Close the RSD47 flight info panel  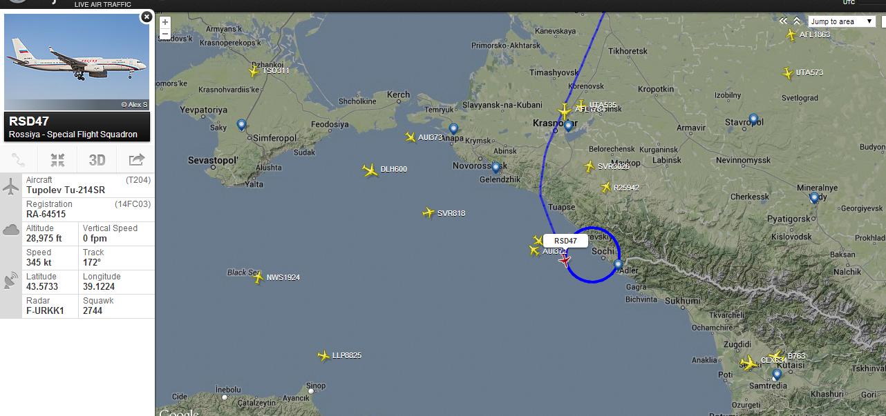(x=147, y=17)
